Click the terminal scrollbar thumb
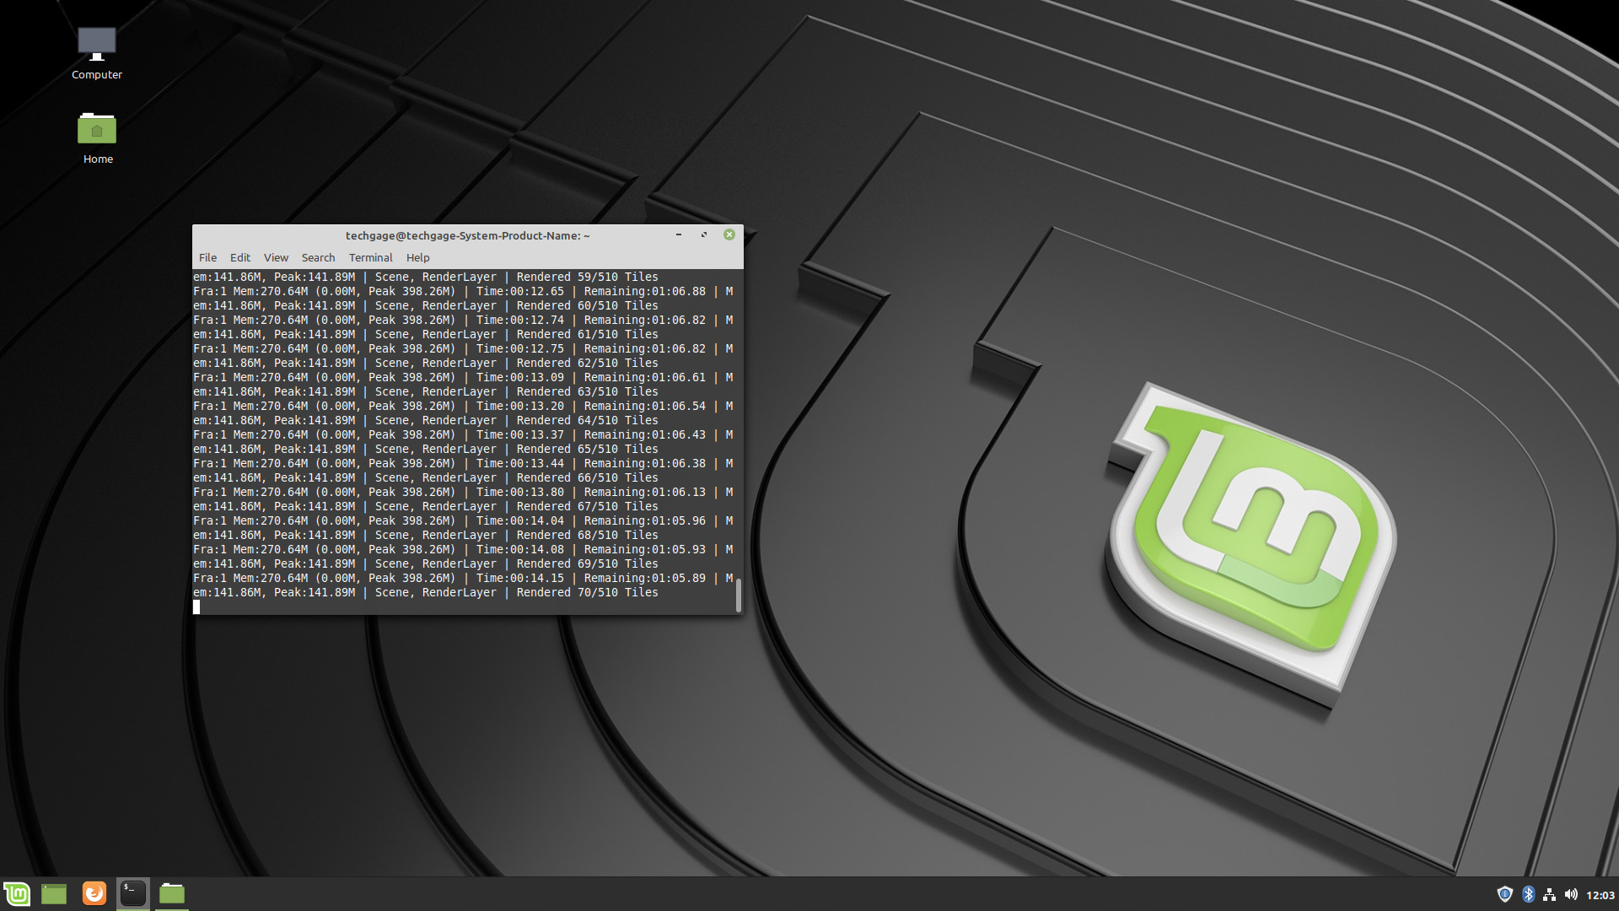Viewport: 1619px width, 911px height. 738,595
